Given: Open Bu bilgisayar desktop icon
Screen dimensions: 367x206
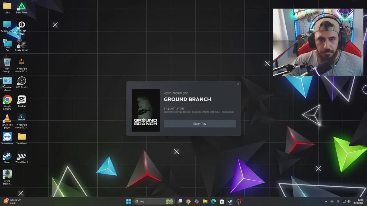Looking at the screenshot, I should [x=7, y=27].
